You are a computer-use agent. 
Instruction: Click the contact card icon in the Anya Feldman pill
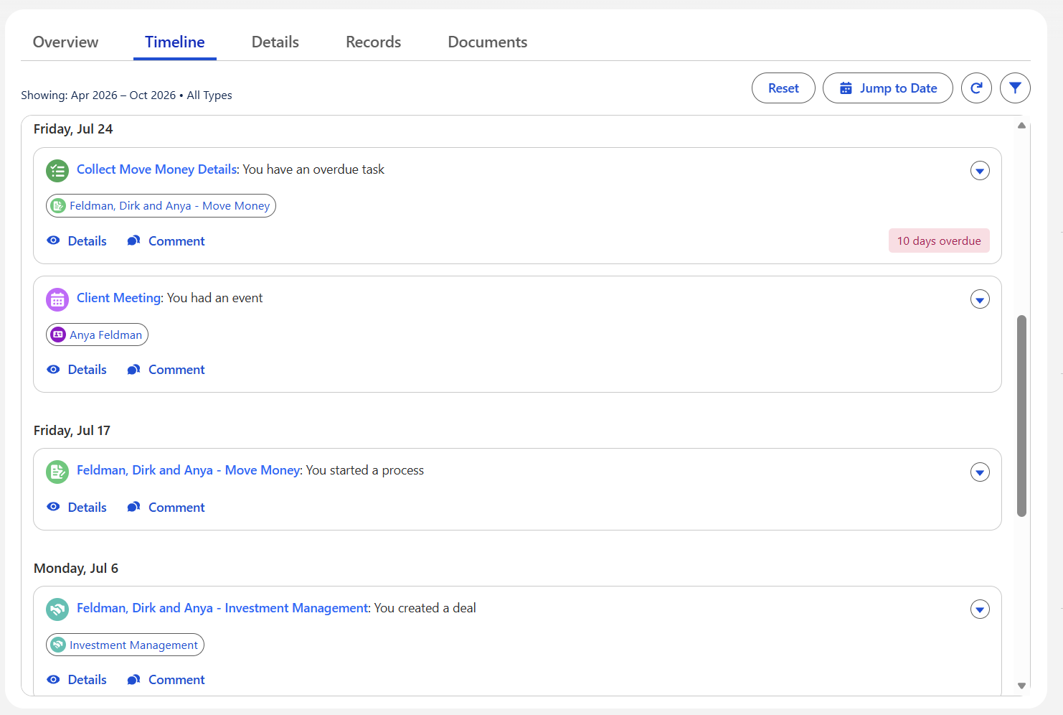(58, 335)
